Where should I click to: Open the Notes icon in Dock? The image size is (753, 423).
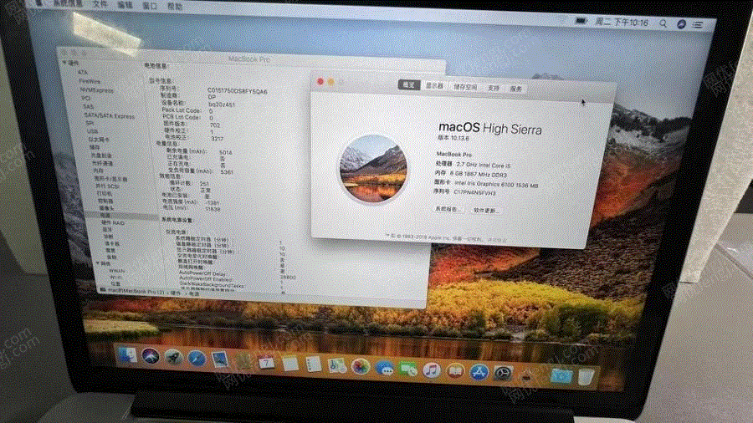coord(290,363)
